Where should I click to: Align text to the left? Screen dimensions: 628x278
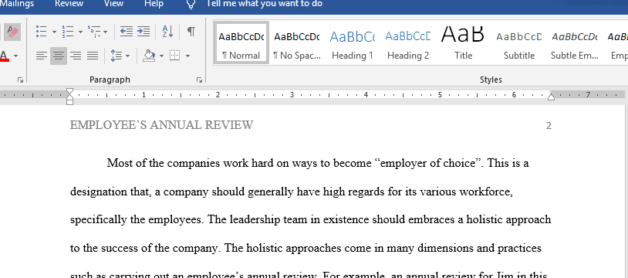coord(41,56)
